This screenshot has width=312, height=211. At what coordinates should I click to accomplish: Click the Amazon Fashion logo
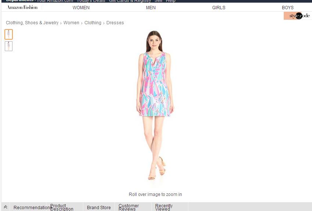[x=22, y=7]
